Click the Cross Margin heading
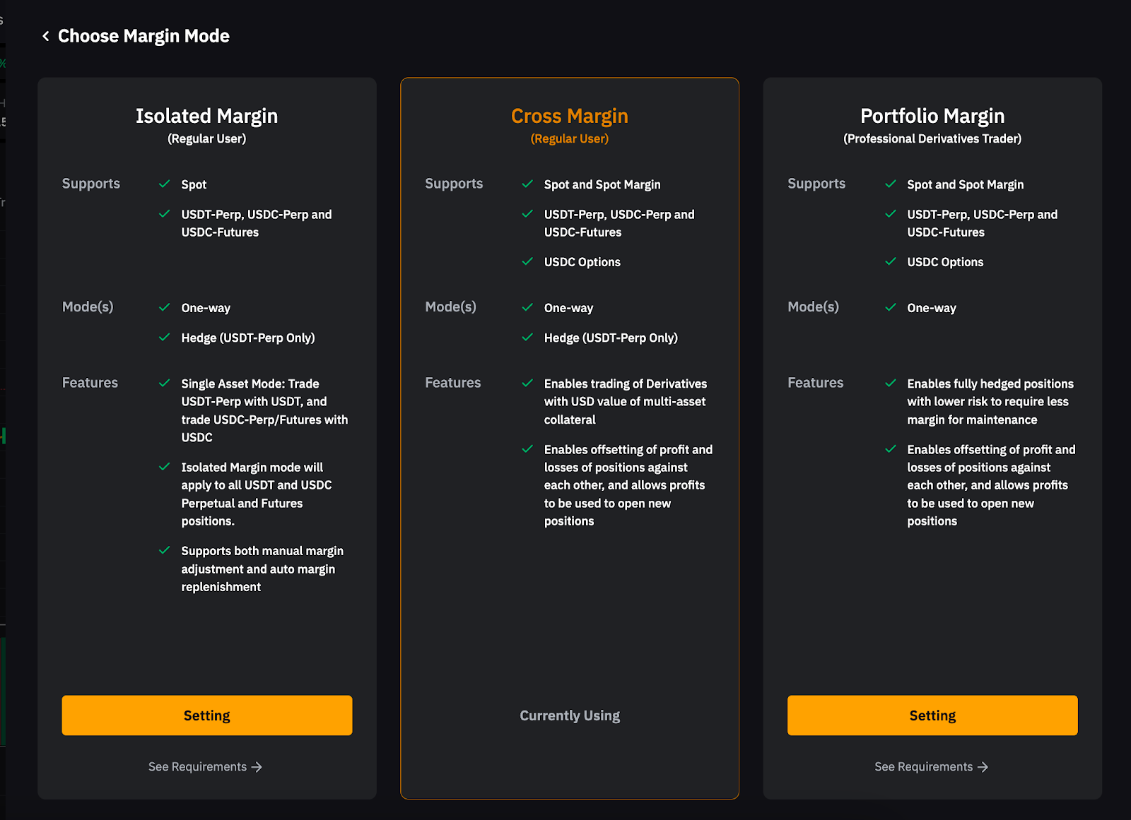This screenshot has width=1131, height=820. 570,115
